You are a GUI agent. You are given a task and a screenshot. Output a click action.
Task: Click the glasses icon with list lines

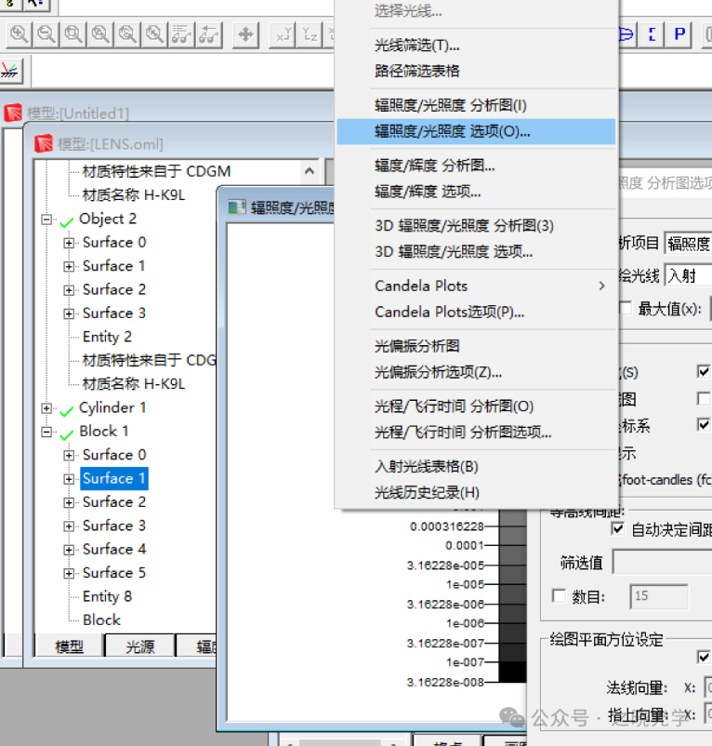181,34
